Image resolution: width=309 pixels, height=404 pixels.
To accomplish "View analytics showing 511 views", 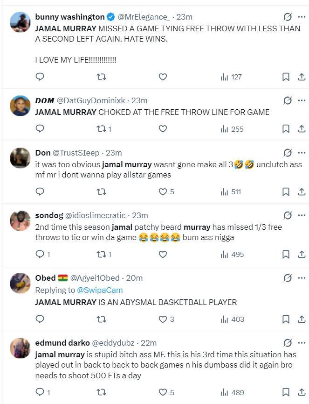I will (232, 191).
